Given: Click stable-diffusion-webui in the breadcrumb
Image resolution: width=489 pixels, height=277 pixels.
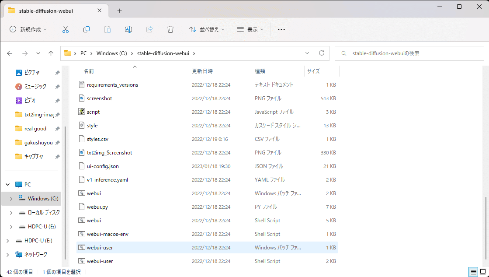Looking at the screenshot, I should tap(163, 53).
